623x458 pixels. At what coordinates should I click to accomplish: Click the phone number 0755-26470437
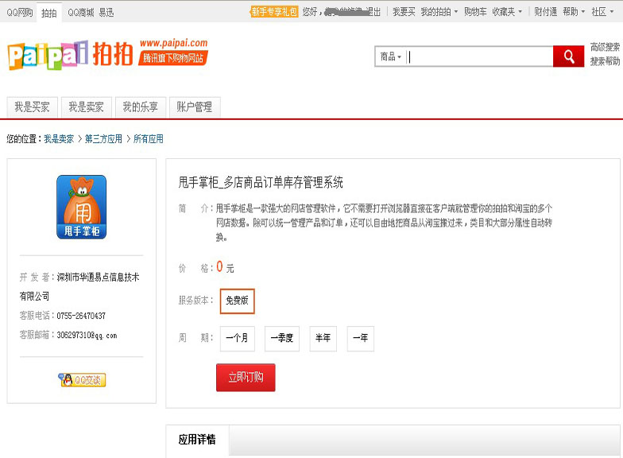[81, 316]
